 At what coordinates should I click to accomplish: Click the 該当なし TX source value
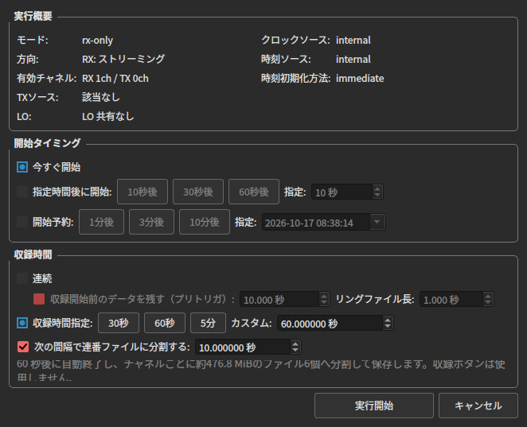click(101, 97)
